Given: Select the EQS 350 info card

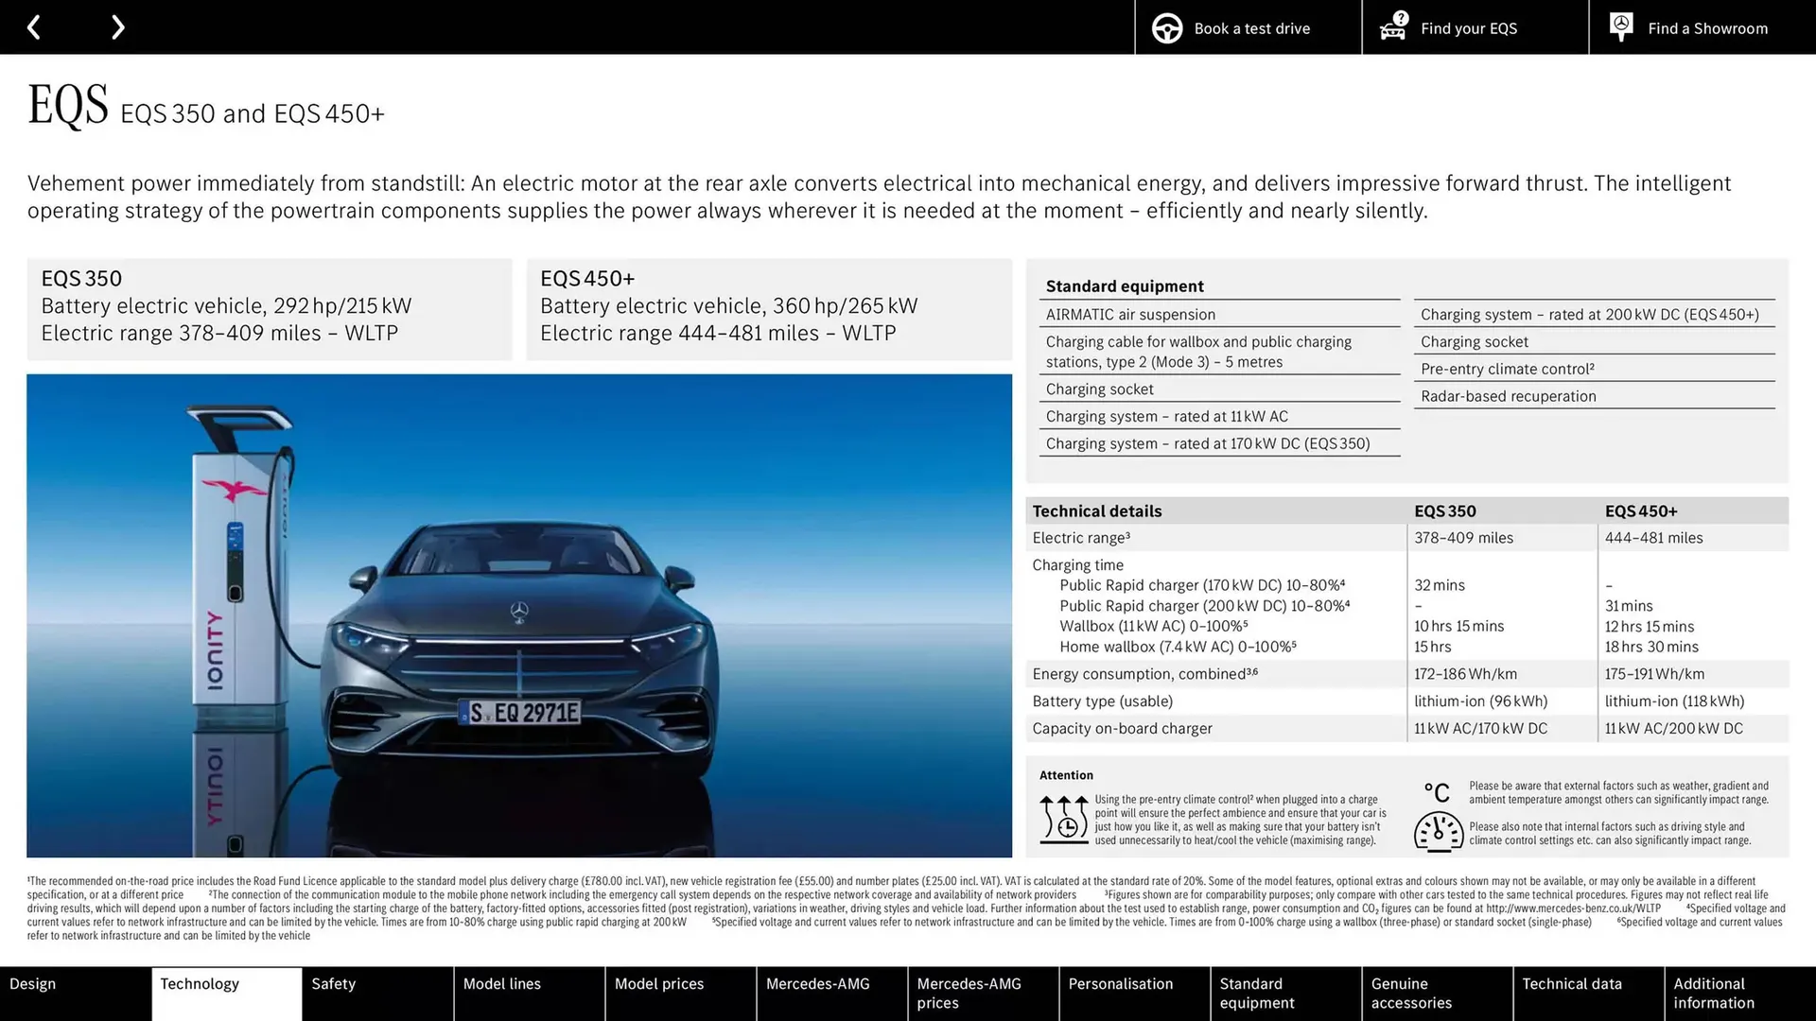Looking at the screenshot, I should (270, 308).
